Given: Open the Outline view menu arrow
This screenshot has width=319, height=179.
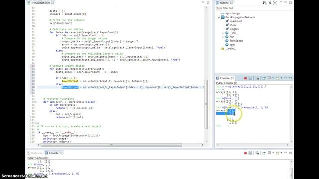Looking at the screenshot, I should (281, 2).
